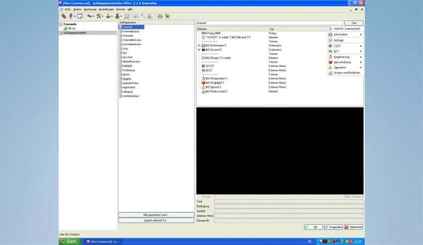This screenshot has height=245, width=423.
Task: Click the popup name field containing channel
Action: pyautogui.click(x=270, y=23)
